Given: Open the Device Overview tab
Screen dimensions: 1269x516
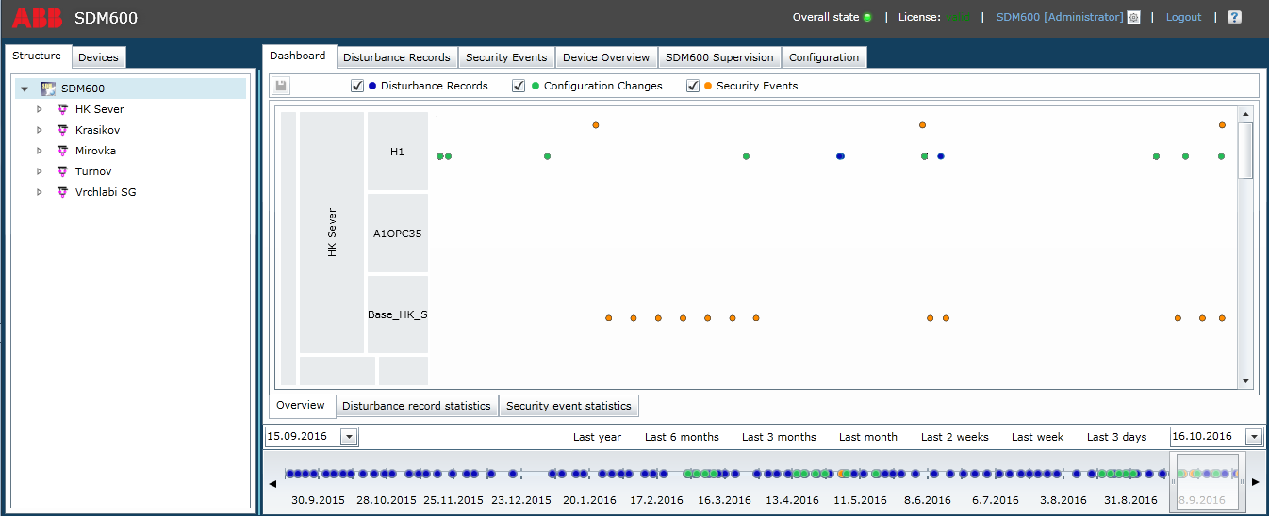Looking at the screenshot, I should pyautogui.click(x=606, y=57).
